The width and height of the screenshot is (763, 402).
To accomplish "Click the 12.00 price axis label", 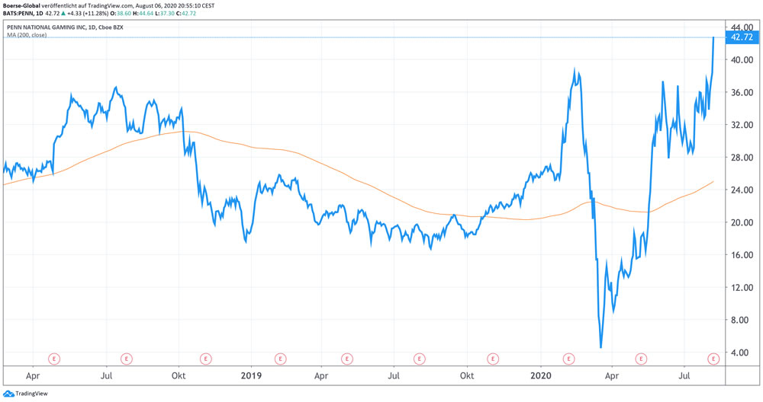I will [x=742, y=288].
